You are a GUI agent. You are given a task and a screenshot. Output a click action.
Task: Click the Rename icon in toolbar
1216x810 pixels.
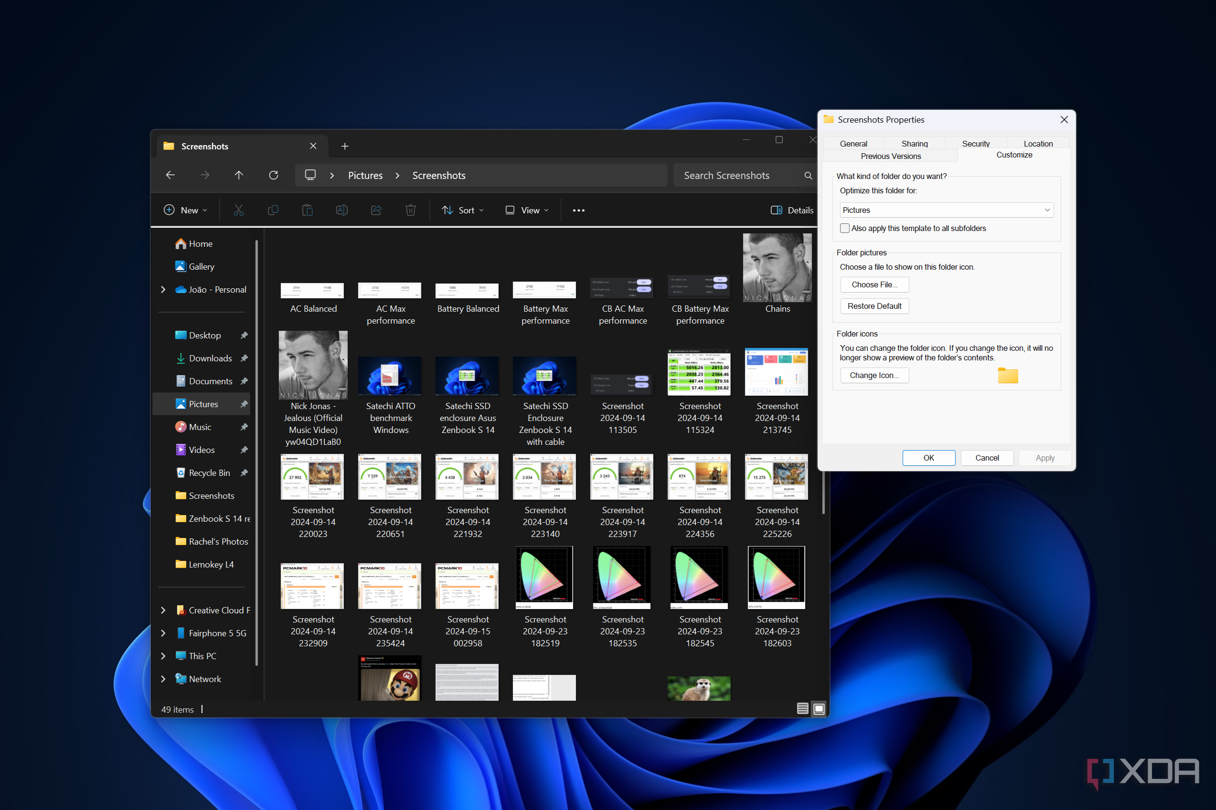341,210
